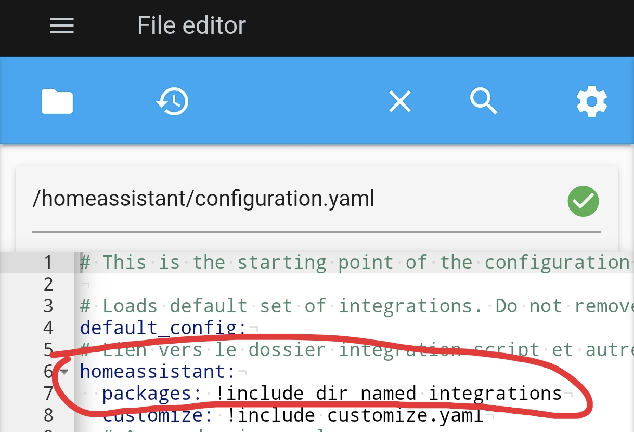This screenshot has width=634, height=432.
Task: Close the current file with the X icon
Action: click(400, 101)
